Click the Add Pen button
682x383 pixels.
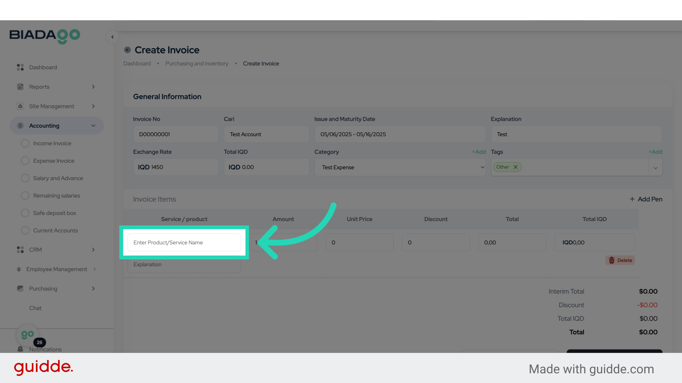(646, 199)
